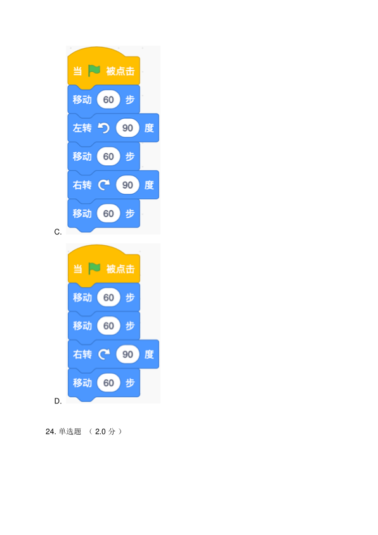
Task: Select the 90 value in option C's 右转 block
Action: [x=127, y=185]
